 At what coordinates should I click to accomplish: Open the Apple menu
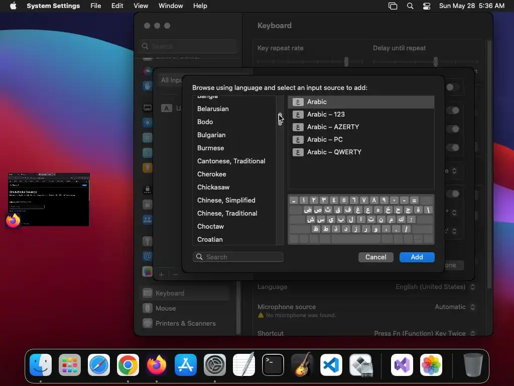[13, 6]
